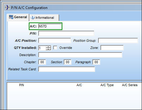This screenshot has width=142, height=110.
Task: Switch to the General tab
Action: [x=18, y=17]
